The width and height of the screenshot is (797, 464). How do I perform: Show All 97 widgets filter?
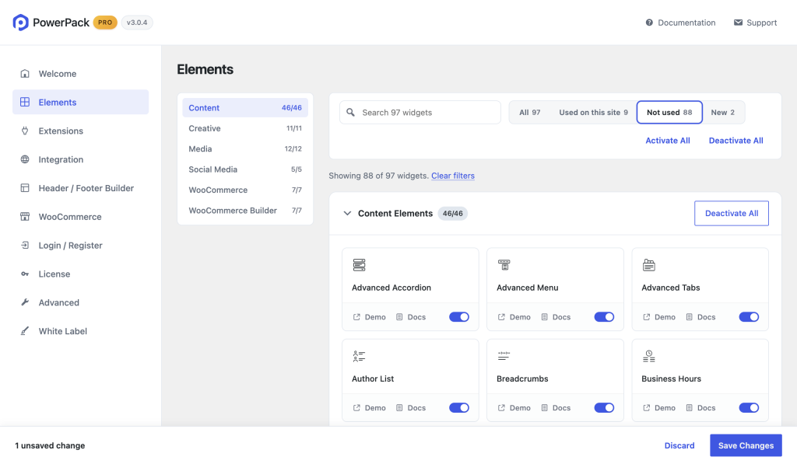pos(529,112)
